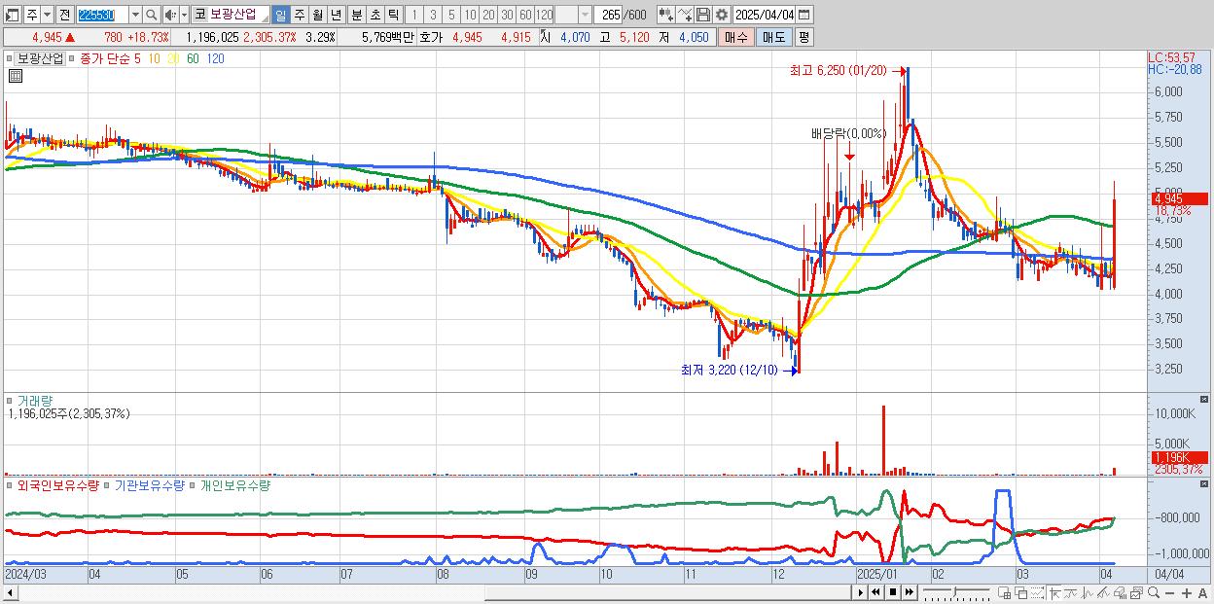This screenshot has height=604, width=1214.
Task: Zoom out chart with minus icon
Action: [x=1170, y=593]
